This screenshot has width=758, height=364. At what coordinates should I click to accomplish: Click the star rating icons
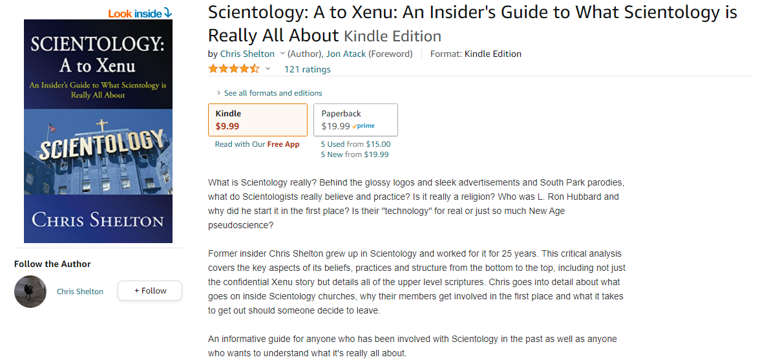234,69
